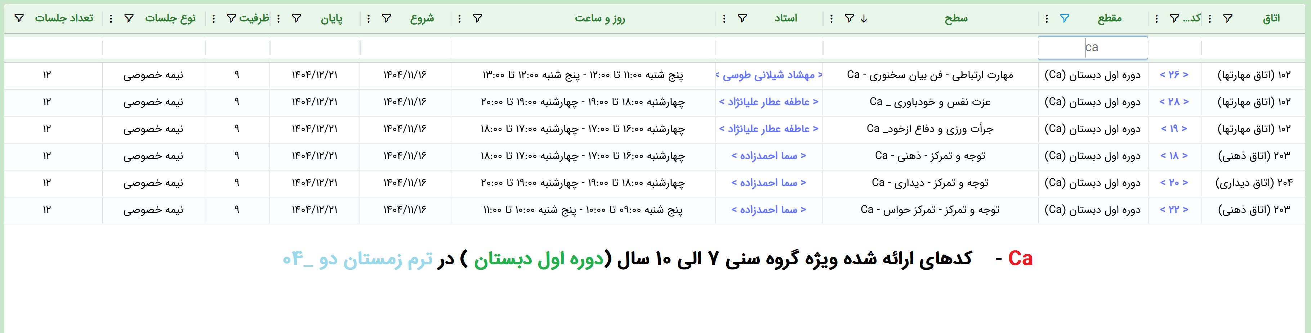The height and width of the screenshot is (333, 1311).
Task: Open the سما احمدزاده link in code ۲۰ row
Action: [768, 183]
